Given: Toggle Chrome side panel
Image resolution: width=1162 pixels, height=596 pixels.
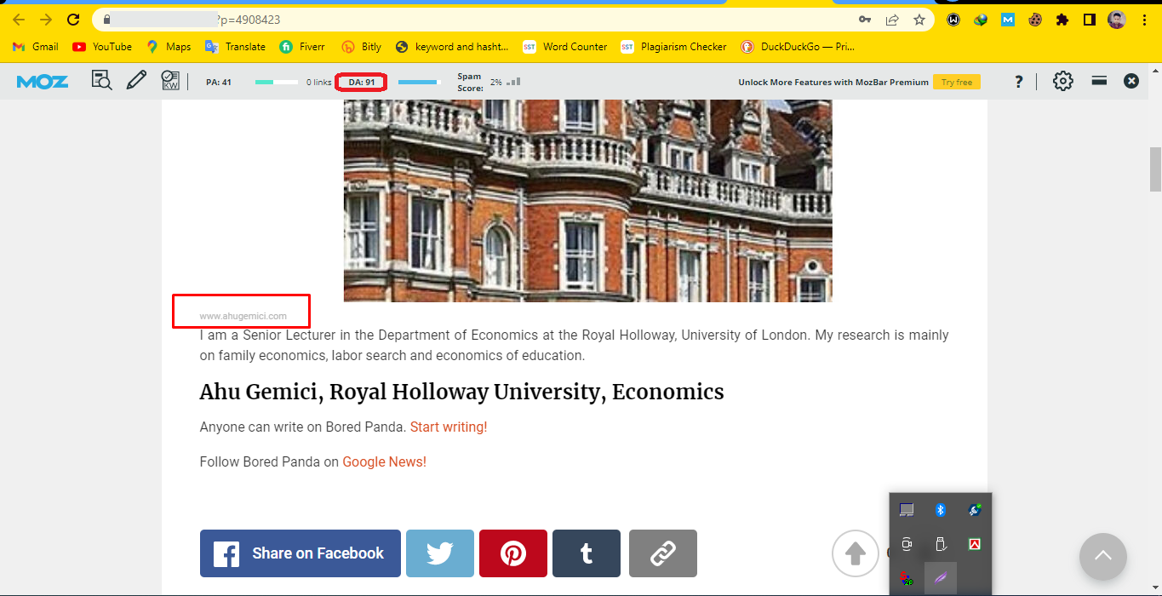Looking at the screenshot, I should (1089, 20).
